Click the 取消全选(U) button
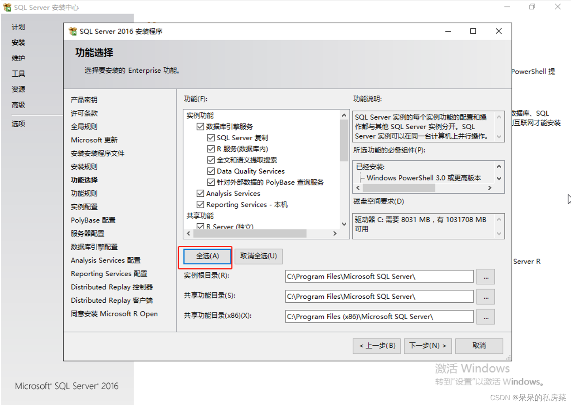Viewport: 572px width, 405px height. click(x=259, y=256)
